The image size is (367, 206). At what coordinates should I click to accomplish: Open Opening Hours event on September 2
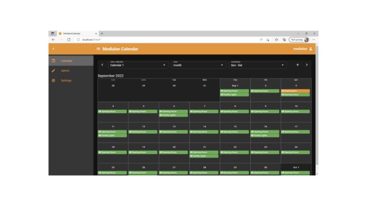[265, 91]
